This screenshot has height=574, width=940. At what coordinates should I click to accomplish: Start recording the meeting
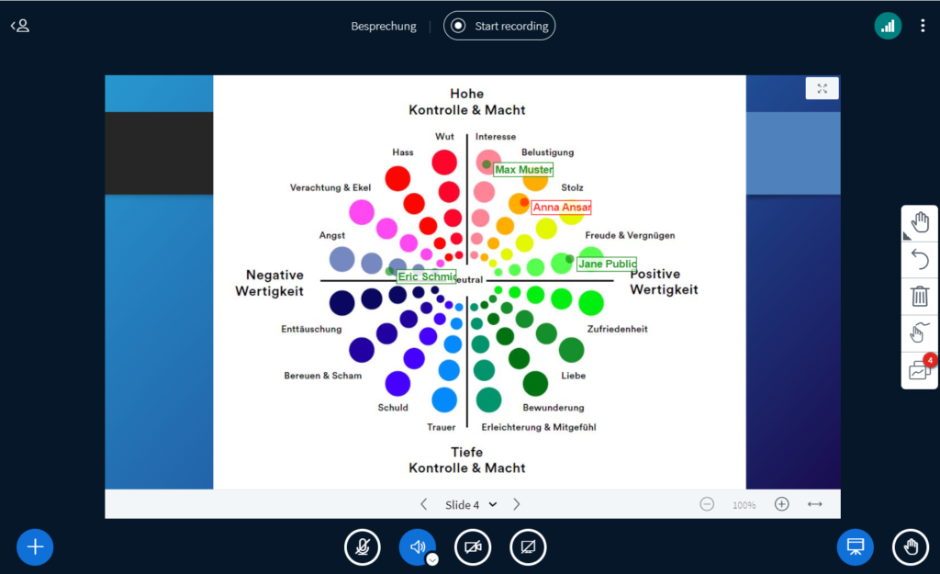(499, 26)
